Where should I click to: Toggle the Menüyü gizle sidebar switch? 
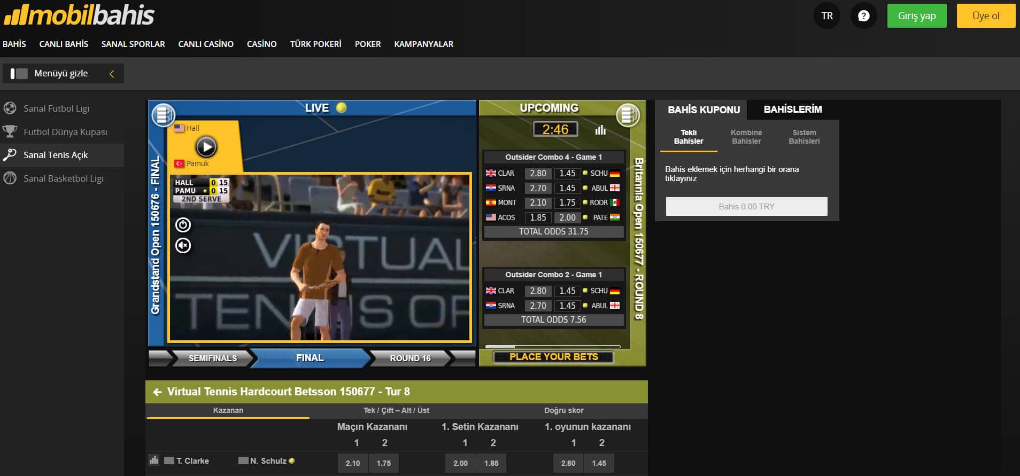[x=19, y=74]
